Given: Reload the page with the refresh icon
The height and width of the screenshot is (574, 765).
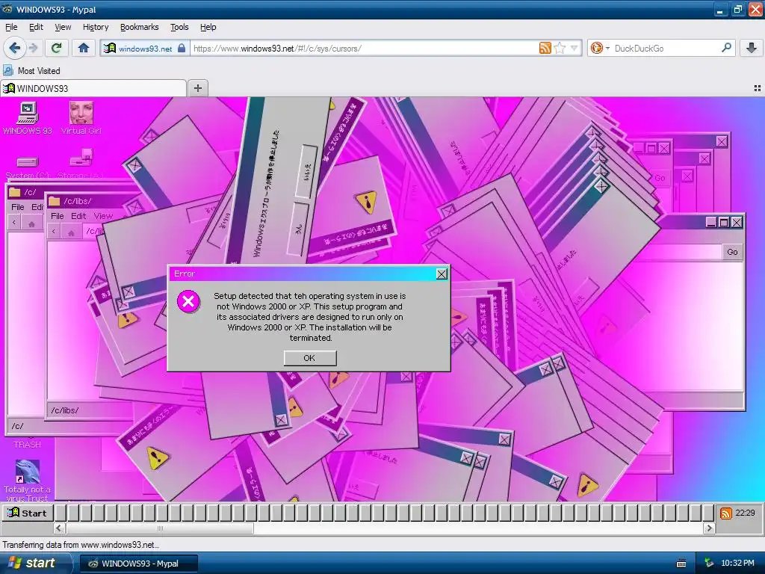Looking at the screenshot, I should (57, 48).
